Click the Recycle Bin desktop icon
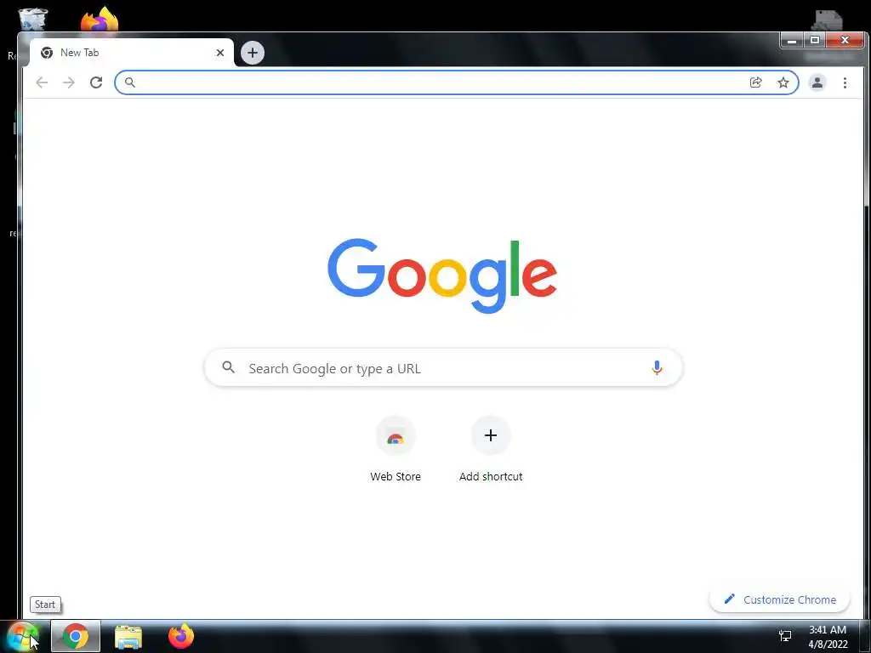This screenshot has width=871, height=653. [x=32, y=20]
